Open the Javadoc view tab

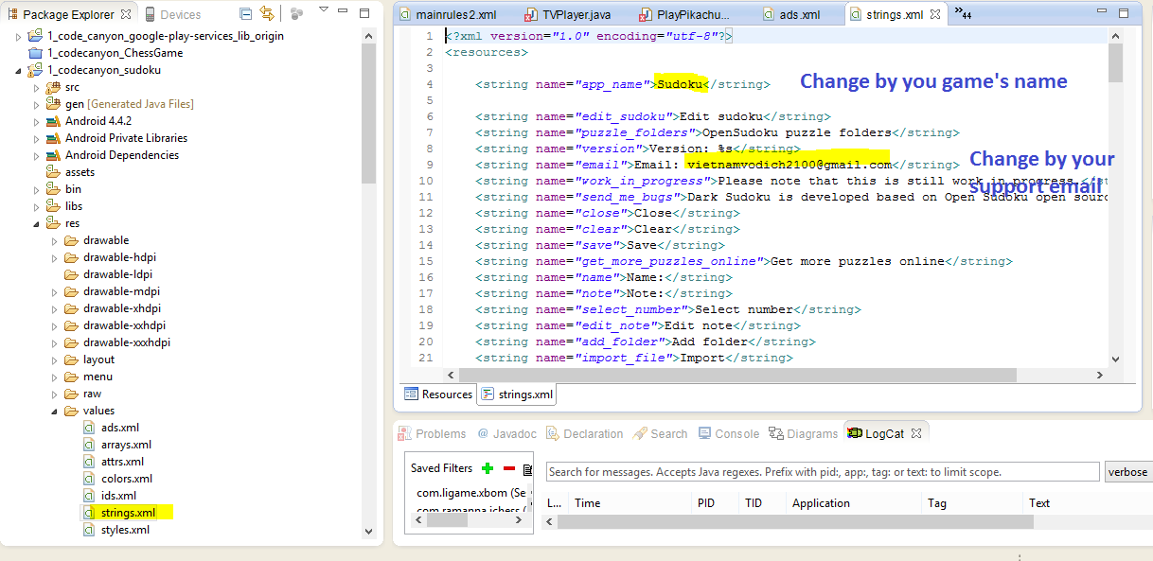506,433
